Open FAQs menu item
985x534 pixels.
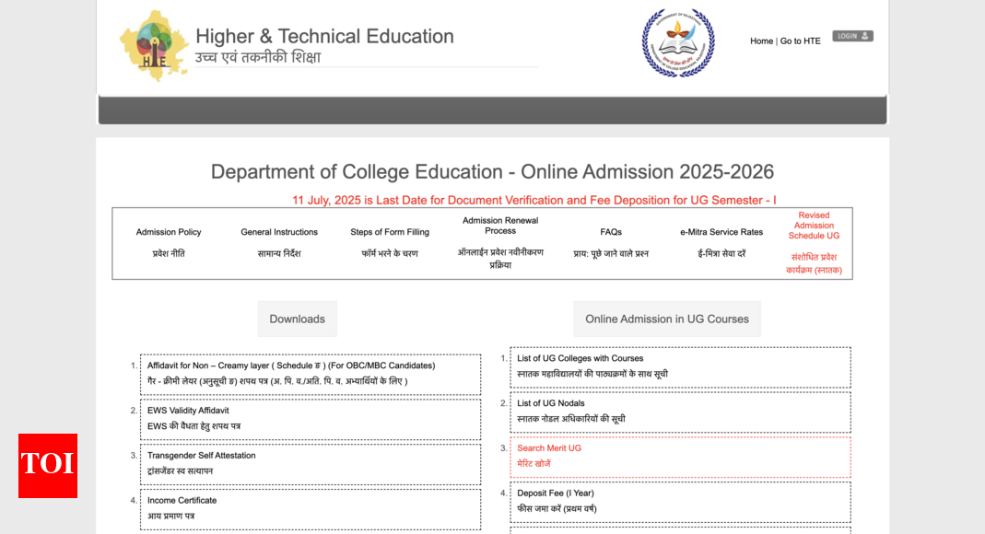tap(611, 232)
